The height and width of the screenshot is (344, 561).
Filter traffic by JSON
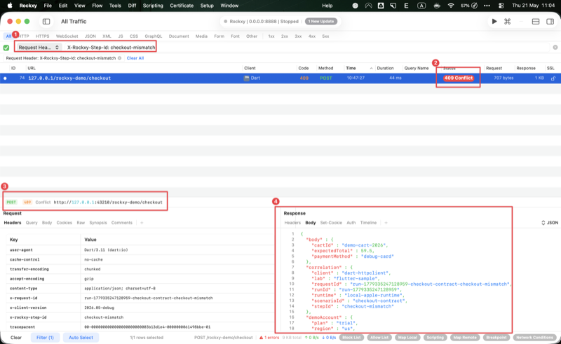coord(90,36)
